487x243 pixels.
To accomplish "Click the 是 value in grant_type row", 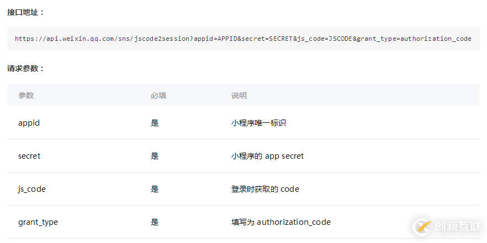I will point(155,222).
